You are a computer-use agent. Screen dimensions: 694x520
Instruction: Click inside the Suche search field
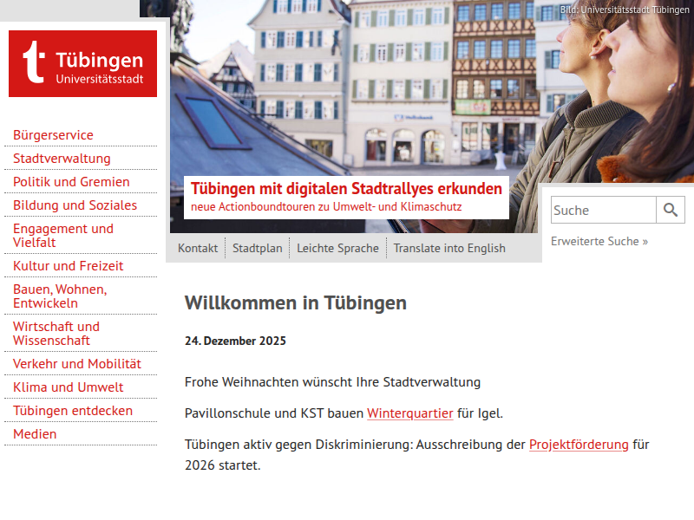[x=603, y=209]
